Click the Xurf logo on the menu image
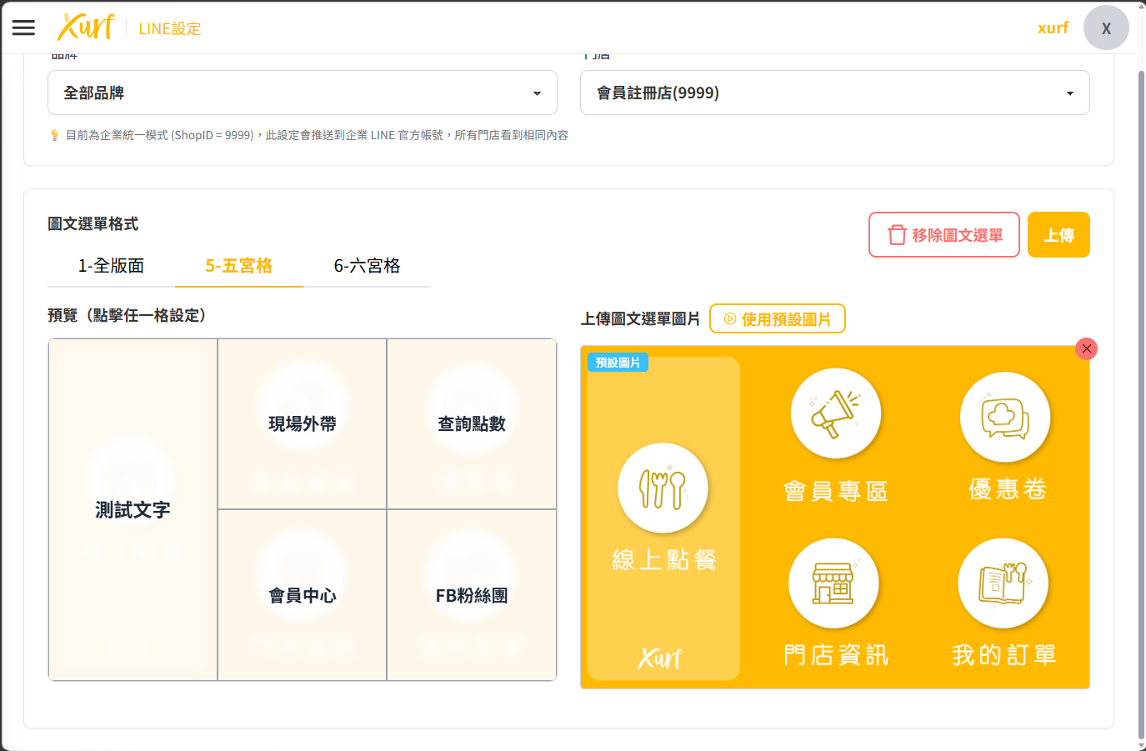The image size is (1146, 751). click(659, 658)
